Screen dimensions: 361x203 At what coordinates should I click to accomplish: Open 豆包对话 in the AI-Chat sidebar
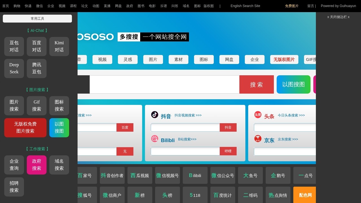tap(14, 47)
